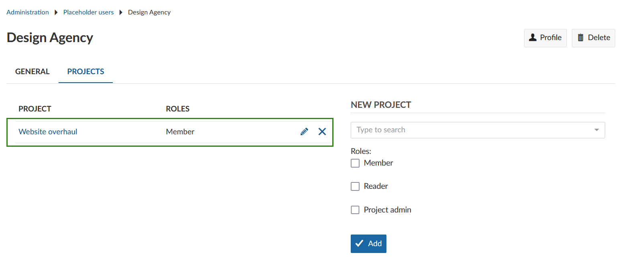Image resolution: width=620 pixels, height=263 pixels.
Task: Click the NEW PROJECT section heading
Action: [x=381, y=105]
